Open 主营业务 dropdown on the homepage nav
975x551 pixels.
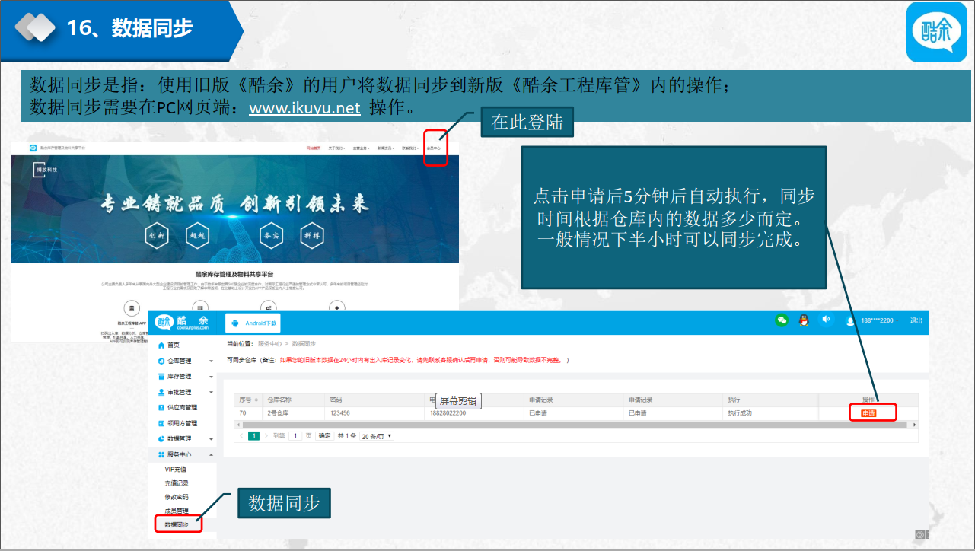pyautogui.click(x=361, y=148)
